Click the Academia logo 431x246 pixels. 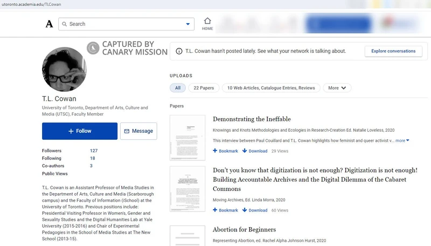49,24
